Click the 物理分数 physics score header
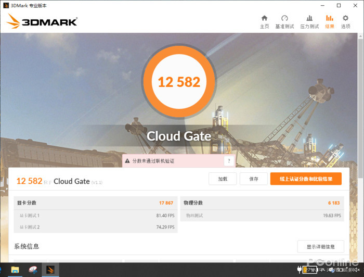This screenshot has width=364, height=277. point(193,203)
